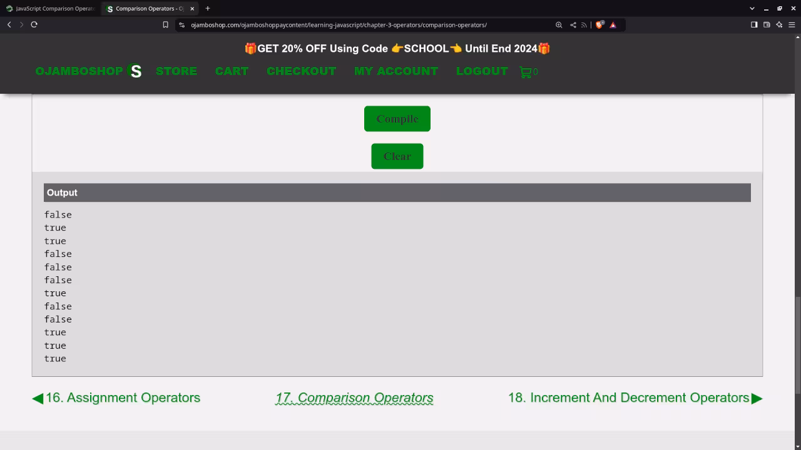Go to 18. Increment And Decrement Operators
The width and height of the screenshot is (801, 450).
[x=635, y=398]
